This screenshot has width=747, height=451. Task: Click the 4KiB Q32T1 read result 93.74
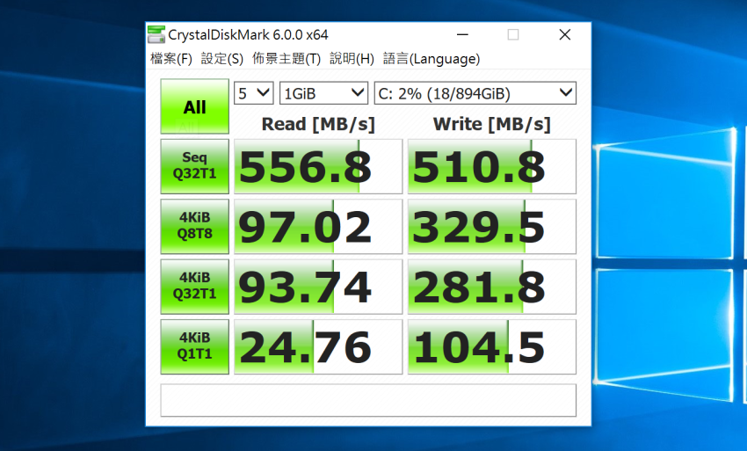[318, 287]
